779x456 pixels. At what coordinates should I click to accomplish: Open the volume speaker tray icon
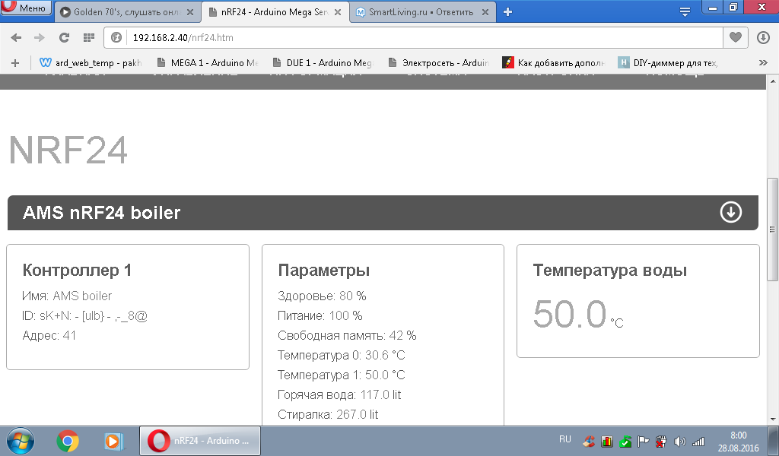679,441
